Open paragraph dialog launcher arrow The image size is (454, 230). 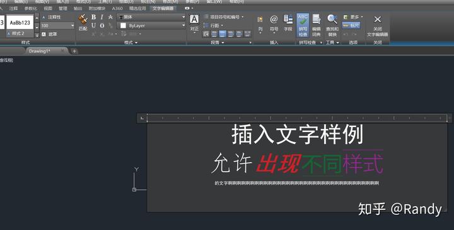tap(250, 43)
